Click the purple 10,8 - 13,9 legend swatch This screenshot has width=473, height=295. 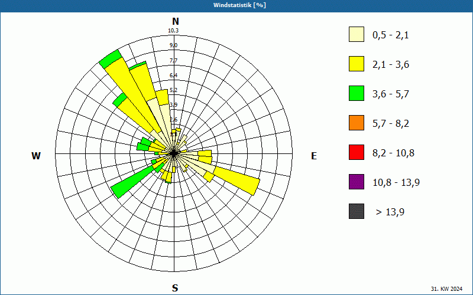(357, 182)
